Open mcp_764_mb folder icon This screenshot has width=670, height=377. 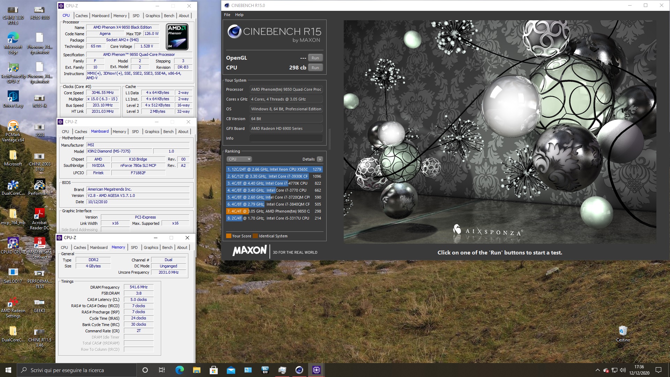pyautogui.click(x=13, y=217)
